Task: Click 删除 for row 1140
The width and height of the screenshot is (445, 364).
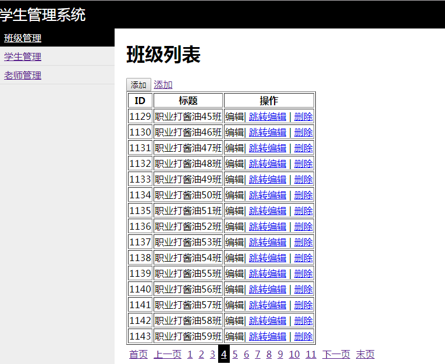Action: (x=304, y=290)
